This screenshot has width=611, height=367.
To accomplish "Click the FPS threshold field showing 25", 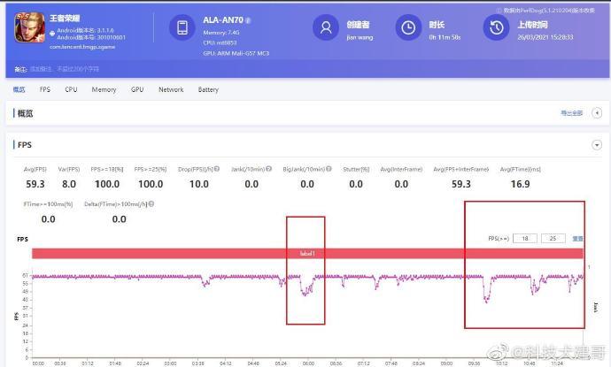I will click(x=553, y=238).
